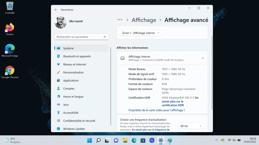Open taskbar Search
This screenshot has height=145, width=259.
[98, 140]
